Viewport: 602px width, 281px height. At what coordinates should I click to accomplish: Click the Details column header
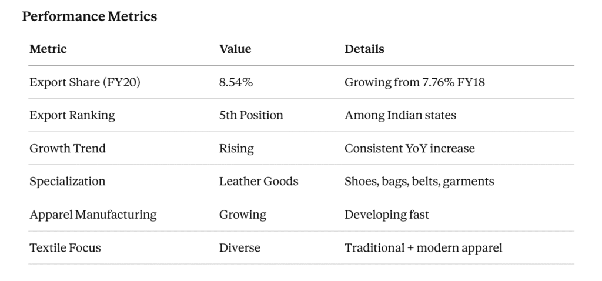364,49
